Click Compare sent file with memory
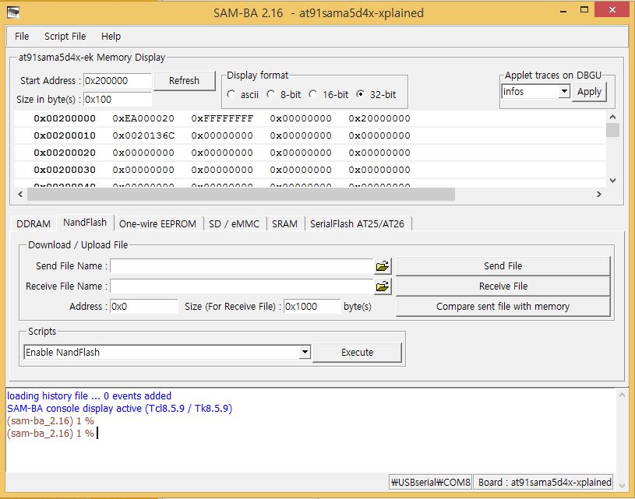 tap(503, 307)
